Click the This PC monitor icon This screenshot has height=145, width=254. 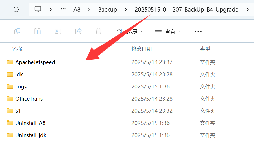pyautogui.click(x=38, y=9)
